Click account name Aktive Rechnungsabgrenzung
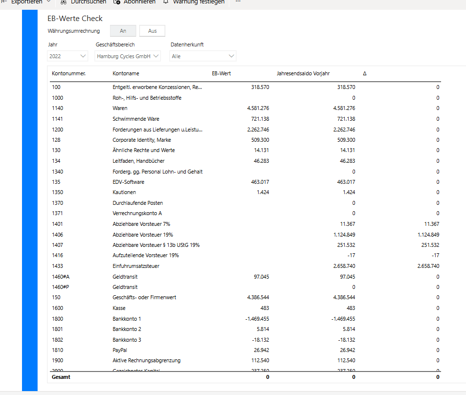This screenshot has height=395, width=466. coord(146,360)
